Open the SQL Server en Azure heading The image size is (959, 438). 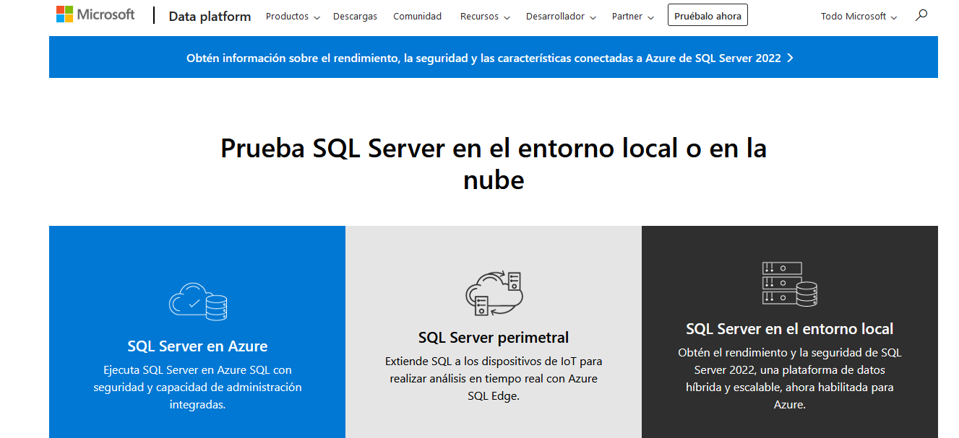(x=197, y=346)
